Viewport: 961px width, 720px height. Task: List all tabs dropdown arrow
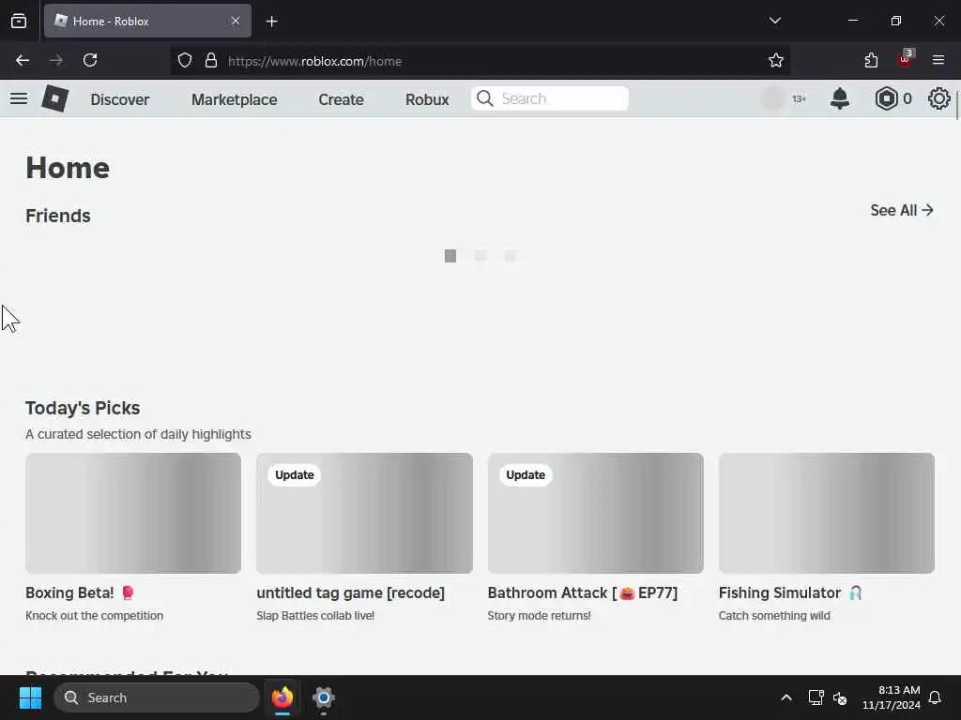click(774, 21)
